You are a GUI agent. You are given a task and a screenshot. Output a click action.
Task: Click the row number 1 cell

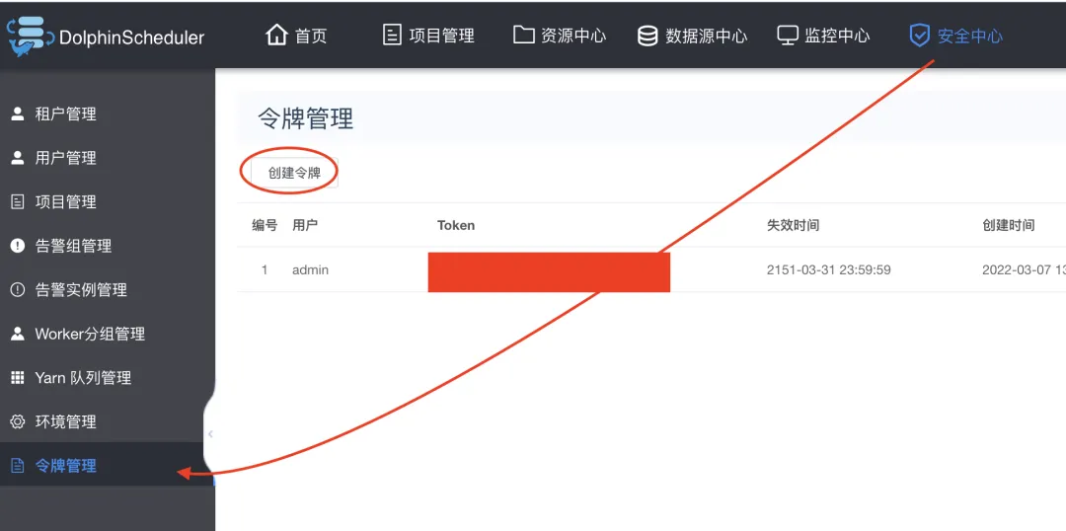(x=265, y=269)
